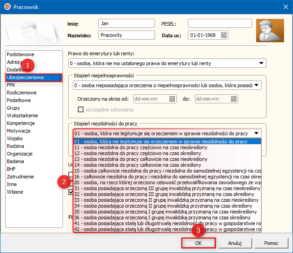Screen dimensions: 293x253
Task: Switch to the Rodzina section
Action: coord(34,146)
